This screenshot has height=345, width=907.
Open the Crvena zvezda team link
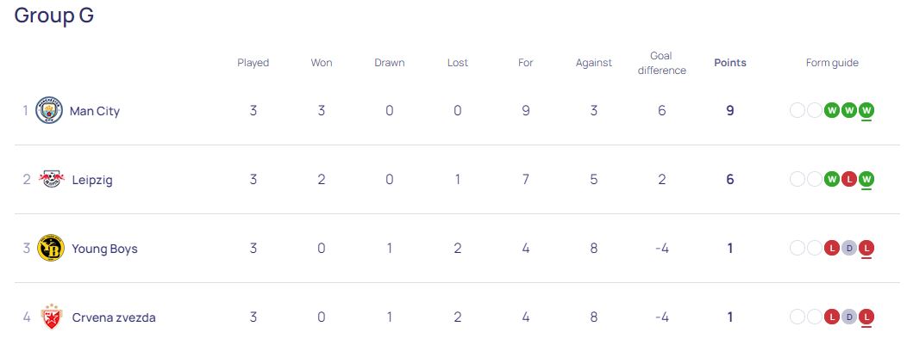[x=114, y=317]
